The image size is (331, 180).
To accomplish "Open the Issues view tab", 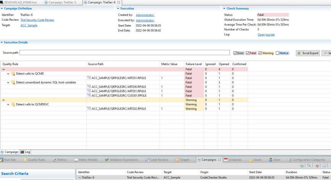I will pyautogui.click(x=255, y=160).
